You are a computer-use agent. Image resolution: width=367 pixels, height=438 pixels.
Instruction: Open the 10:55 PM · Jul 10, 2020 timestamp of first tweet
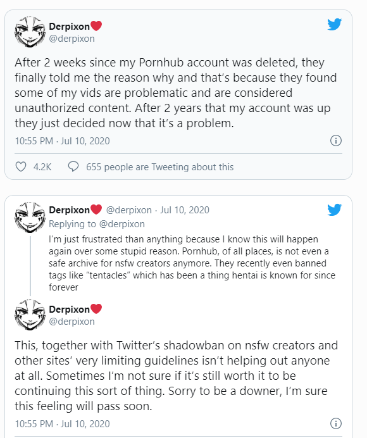[62, 141]
